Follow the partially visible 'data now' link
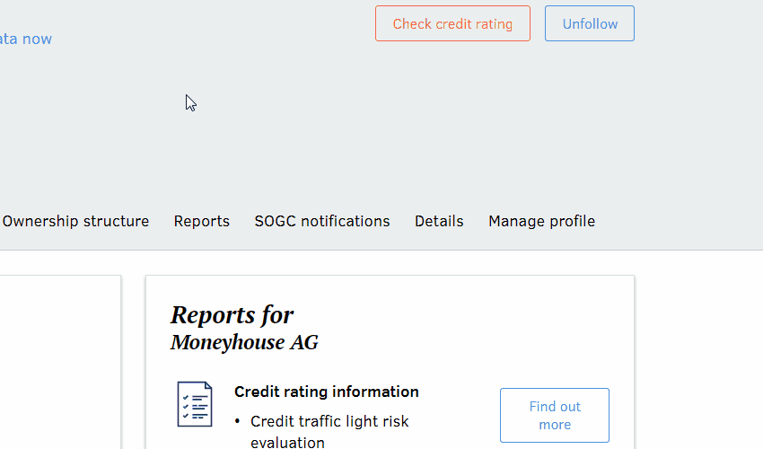Image resolution: width=763 pixels, height=449 pixels. [x=26, y=39]
